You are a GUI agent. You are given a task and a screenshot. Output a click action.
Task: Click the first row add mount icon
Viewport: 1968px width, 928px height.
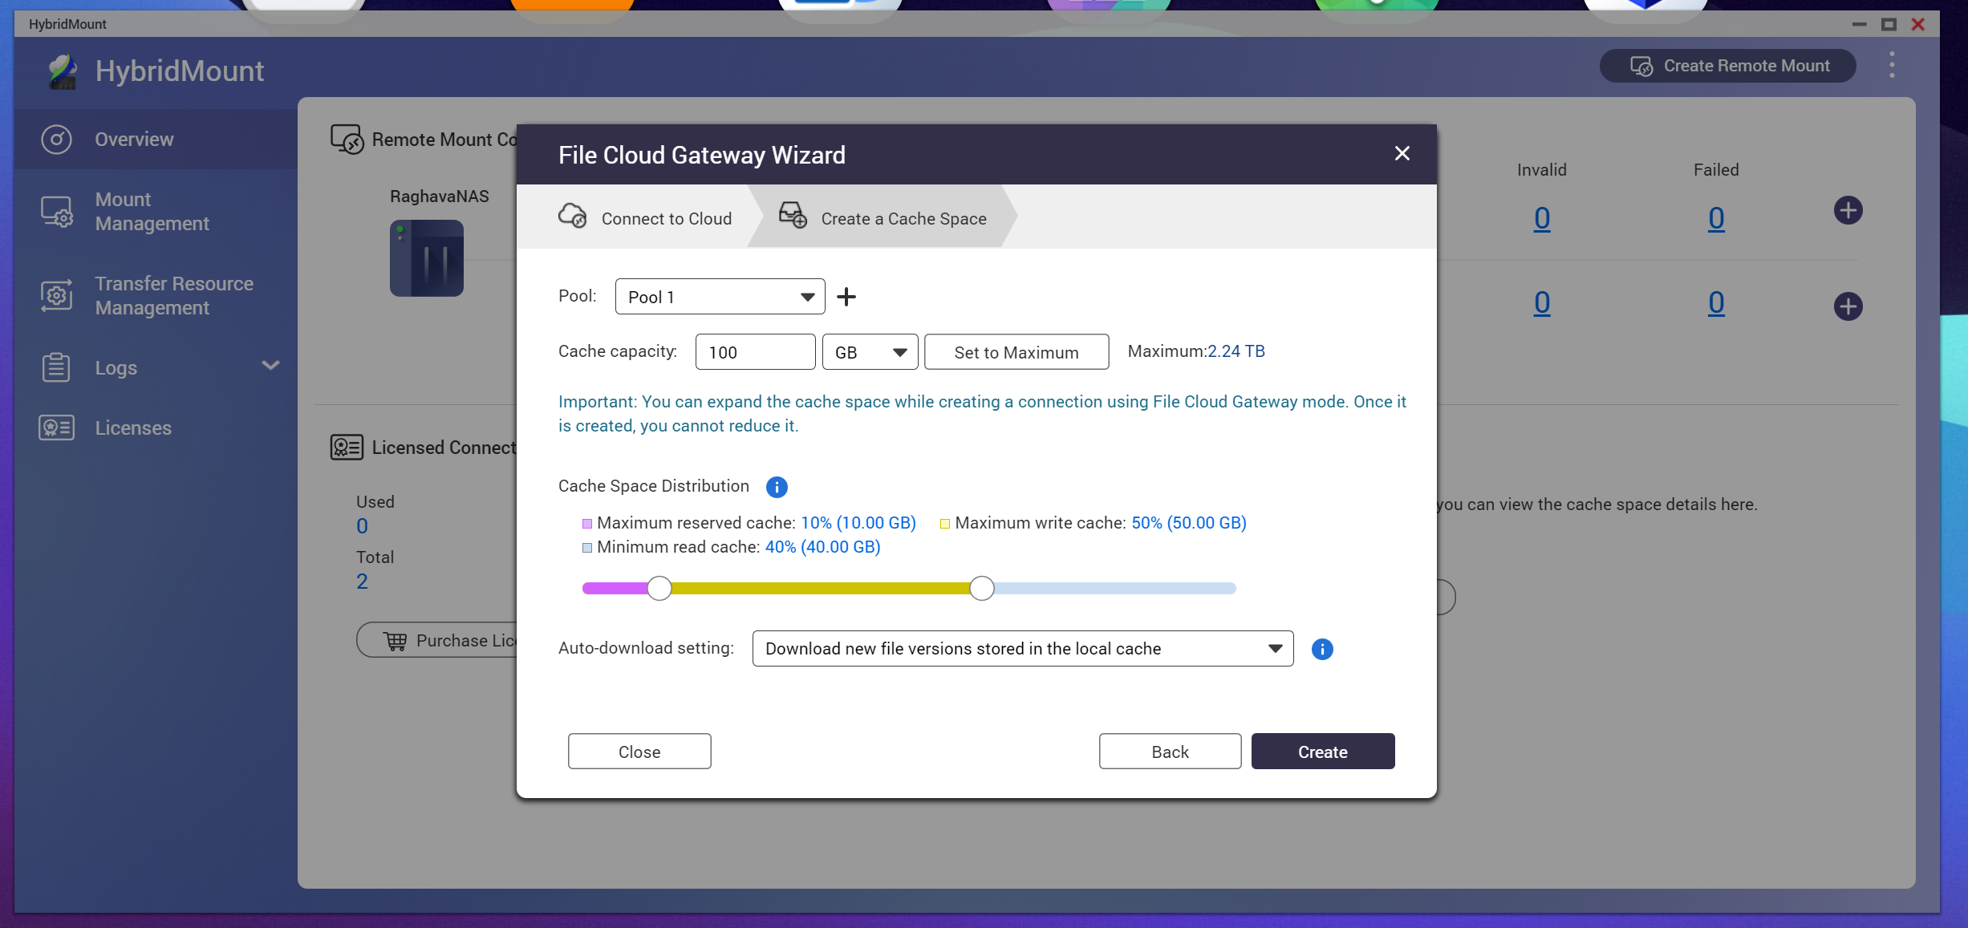click(1848, 211)
